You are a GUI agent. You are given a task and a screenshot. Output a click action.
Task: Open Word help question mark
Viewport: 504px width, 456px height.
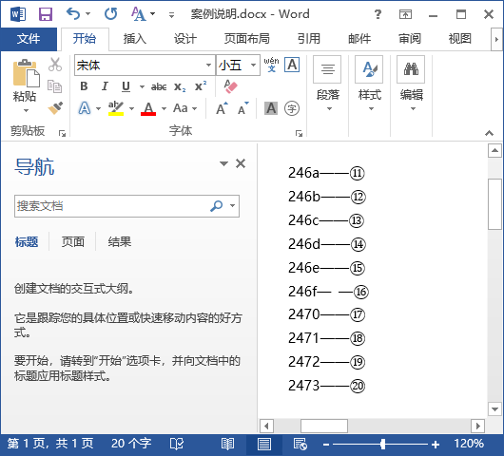click(378, 14)
